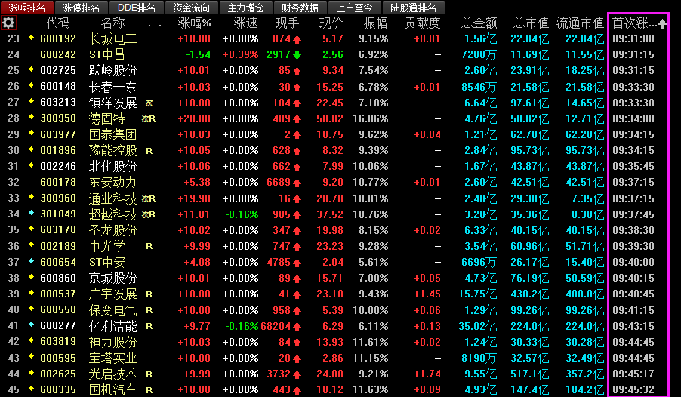Select stock name 亿利洁能
The height and width of the screenshot is (397, 681).
113,326
